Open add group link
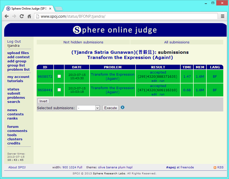Viewport: 229px width, 179px height. tap(17, 61)
